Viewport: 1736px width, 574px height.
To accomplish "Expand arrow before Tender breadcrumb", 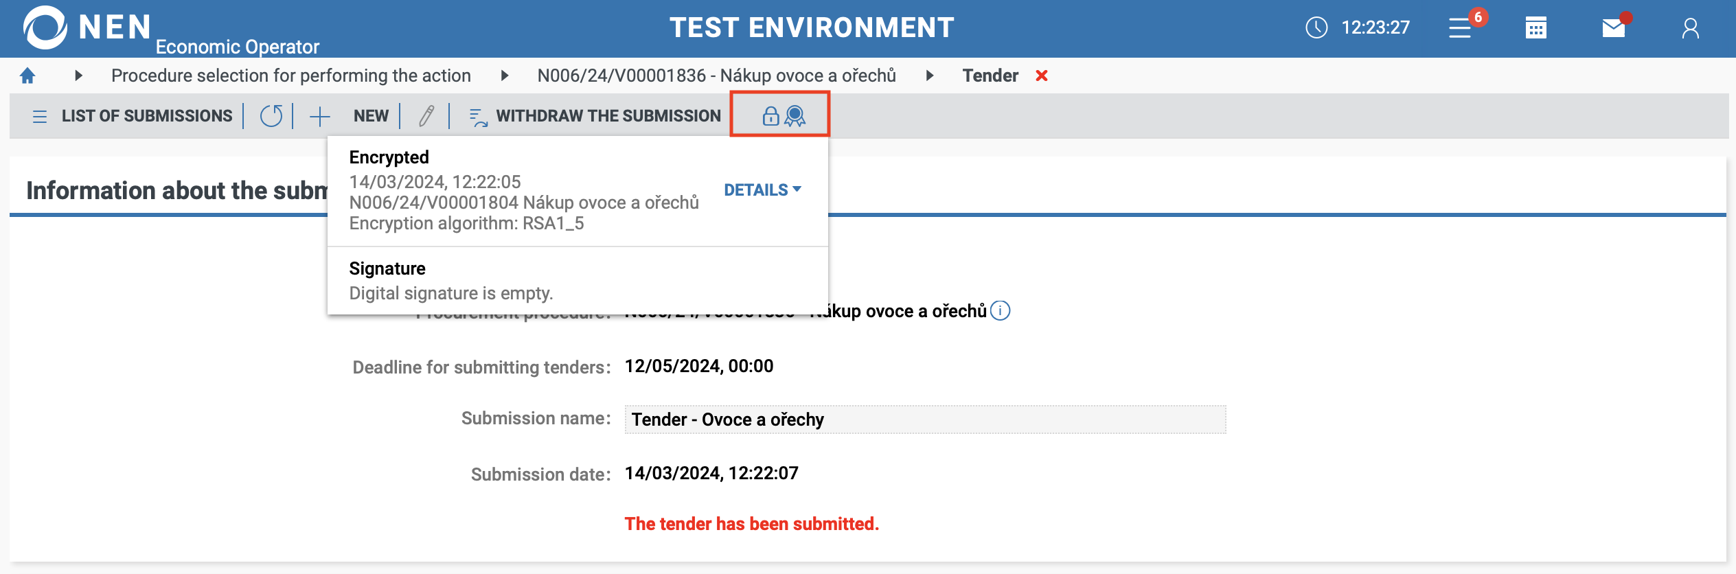I will [x=930, y=76].
